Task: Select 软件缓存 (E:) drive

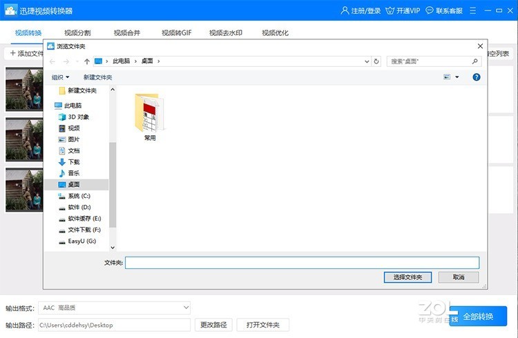Action: 80,219
